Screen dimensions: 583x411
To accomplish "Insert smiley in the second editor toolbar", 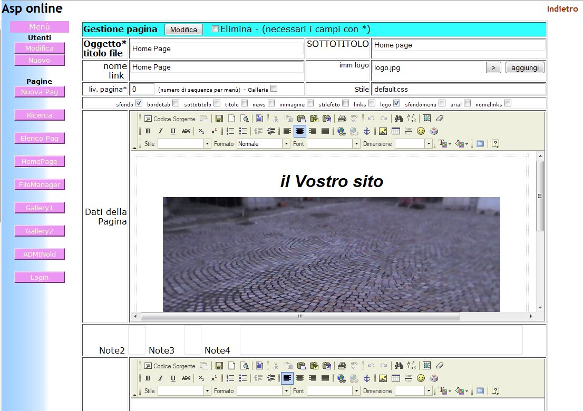I will tap(421, 378).
